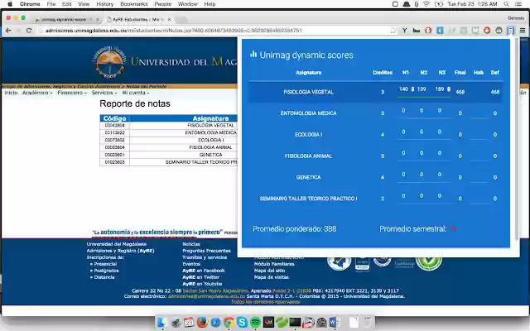Expand the Servicios dropdown menu
Viewport: 530px width, 331px height.
tap(104, 93)
